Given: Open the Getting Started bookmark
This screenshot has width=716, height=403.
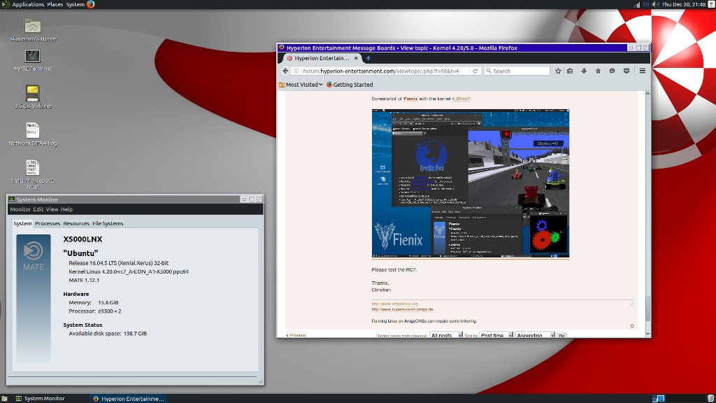Looking at the screenshot, I should (350, 85).
